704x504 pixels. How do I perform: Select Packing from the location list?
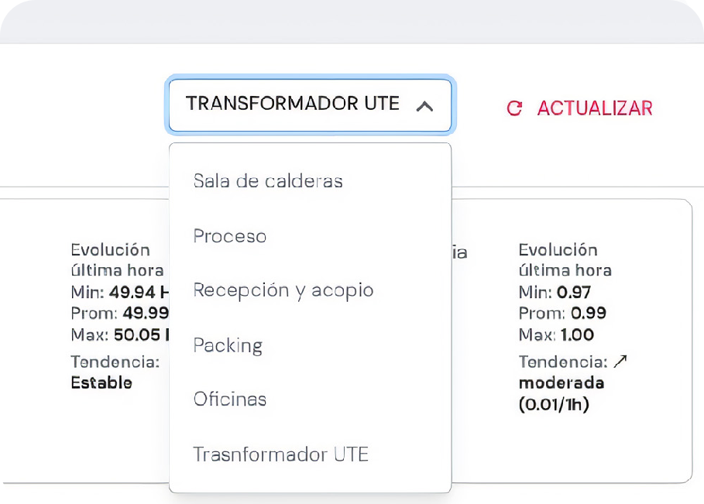(228, 345)
